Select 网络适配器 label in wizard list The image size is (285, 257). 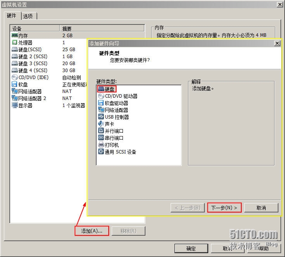(x=116, y=110)
